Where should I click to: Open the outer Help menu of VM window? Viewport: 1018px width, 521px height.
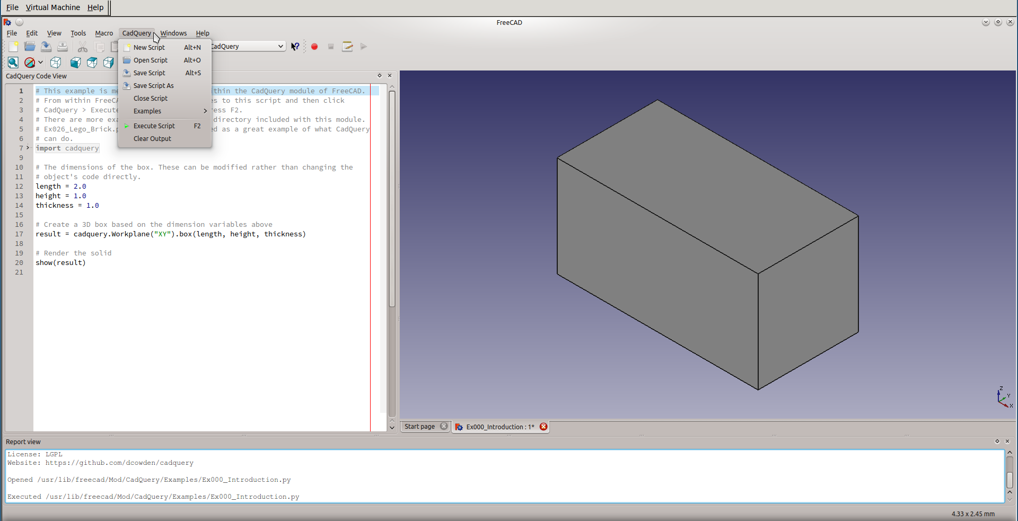[95, 7]
